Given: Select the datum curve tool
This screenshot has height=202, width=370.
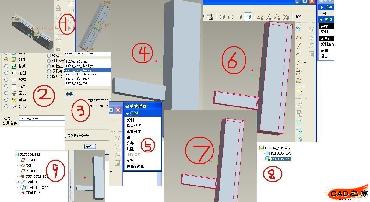Looking at the screenshot, I should pyautogui.click(x=299, y=54).
